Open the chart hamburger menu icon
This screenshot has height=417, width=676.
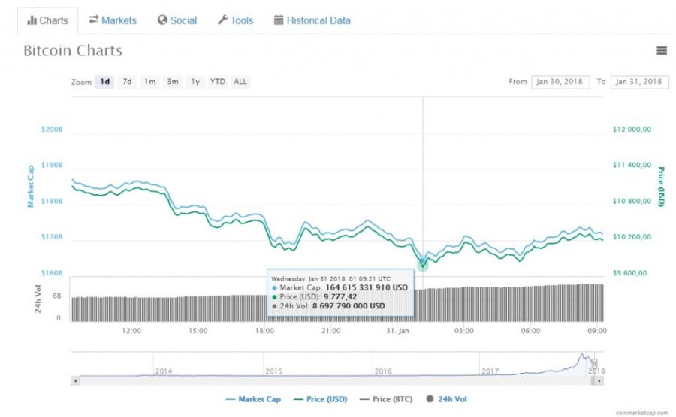(661, 51)
